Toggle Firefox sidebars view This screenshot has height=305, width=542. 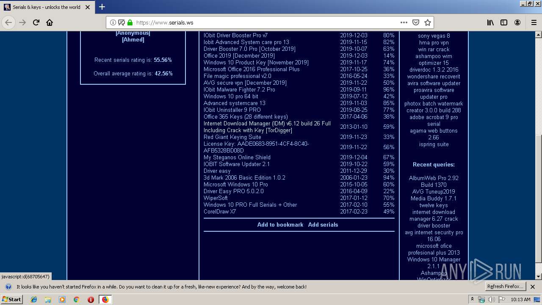(x=504, y=22)
